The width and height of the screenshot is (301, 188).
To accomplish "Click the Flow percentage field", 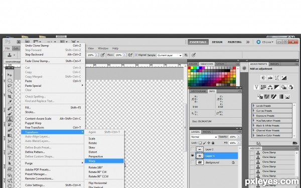I will [x=118, y=55].
